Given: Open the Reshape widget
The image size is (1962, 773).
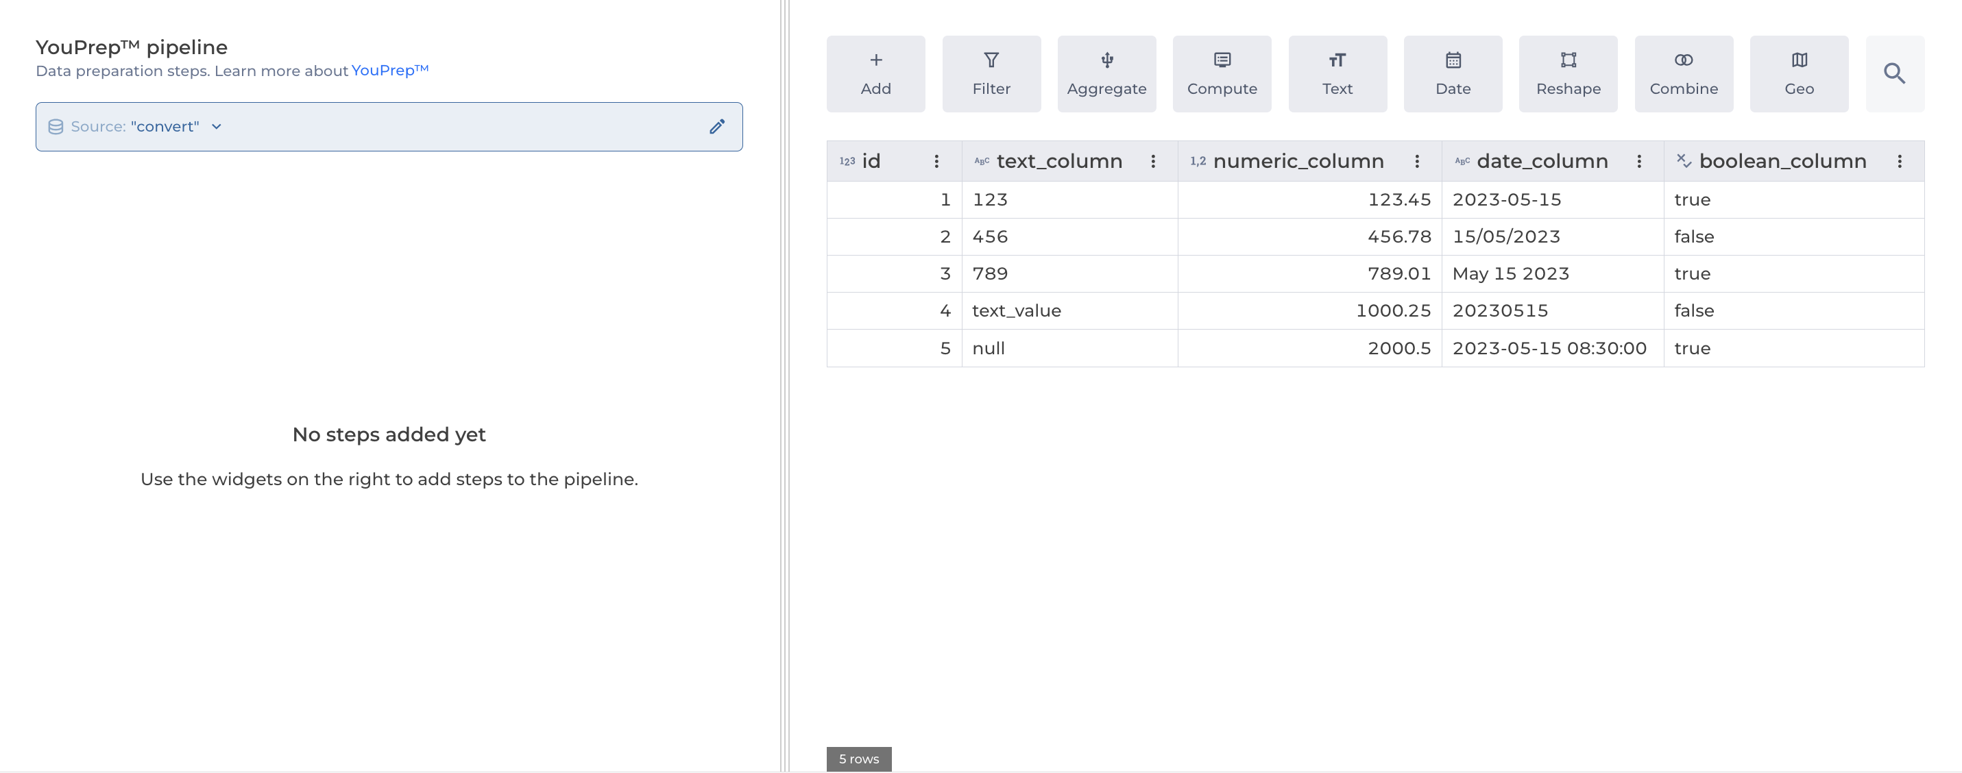Looking at the screenshot, I should pyautogui.click(x=1567, y=74).
